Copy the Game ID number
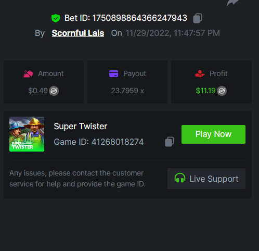The height and width of the screenshot is (251, 259). (x=170, y=142)
